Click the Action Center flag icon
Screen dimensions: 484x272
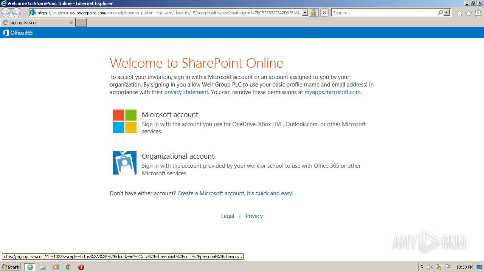(x=448, y=267)
